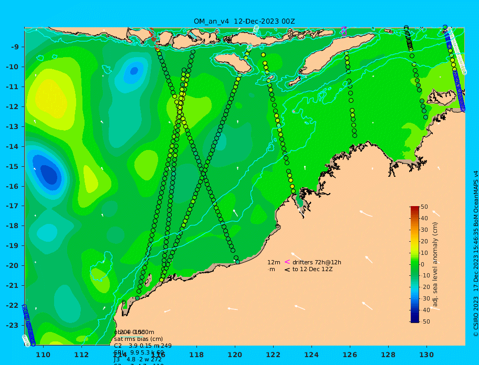Select the longitude label 124
The height and width of the screenshot is (365, 479).
tap(311, 355)
